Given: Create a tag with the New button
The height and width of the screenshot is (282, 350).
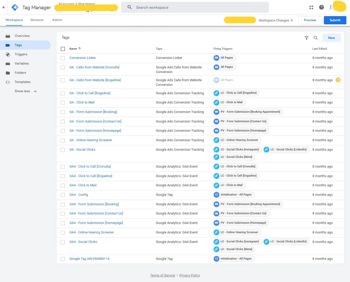Looking at the screenshot, I should coord(331,38).
